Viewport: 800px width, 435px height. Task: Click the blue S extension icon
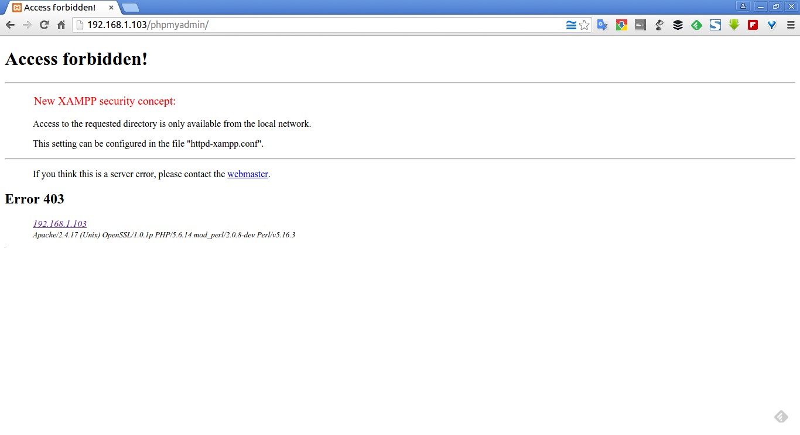[x=715, y=25]
